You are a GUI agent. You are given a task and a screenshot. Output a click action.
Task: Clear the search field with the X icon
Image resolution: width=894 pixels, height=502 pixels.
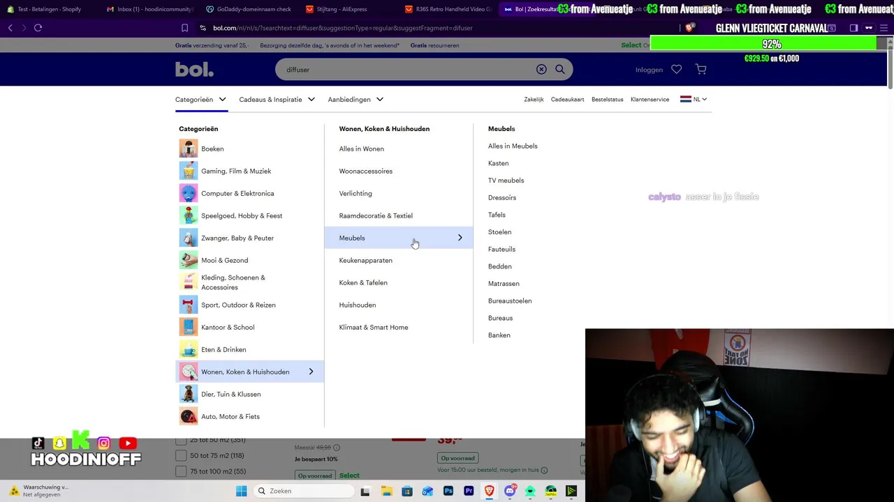point(541,70)
